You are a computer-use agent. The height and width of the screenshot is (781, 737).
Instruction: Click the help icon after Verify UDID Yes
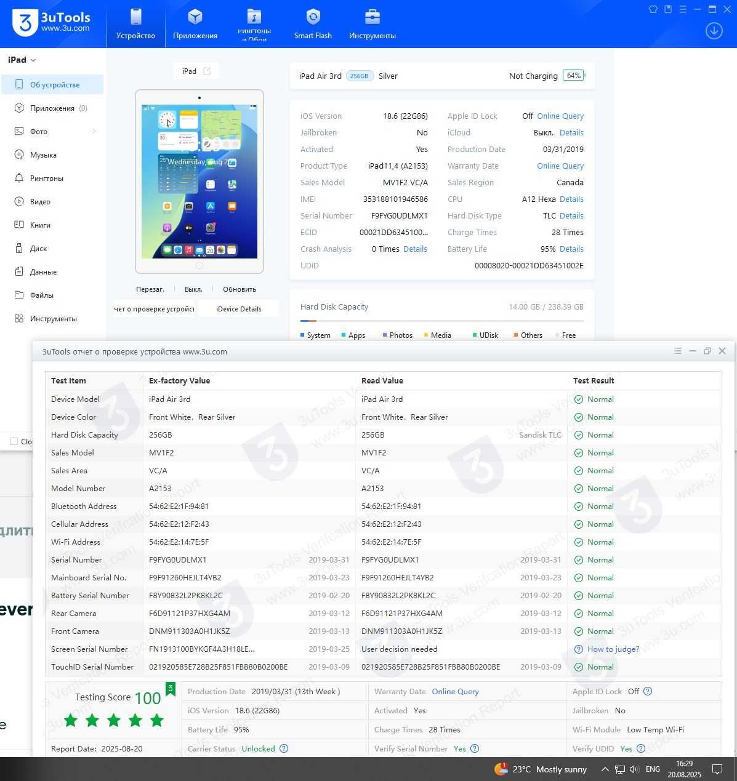point(641,748)
